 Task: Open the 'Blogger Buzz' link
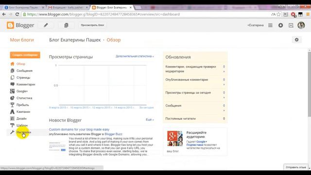(x=113, y=134)
